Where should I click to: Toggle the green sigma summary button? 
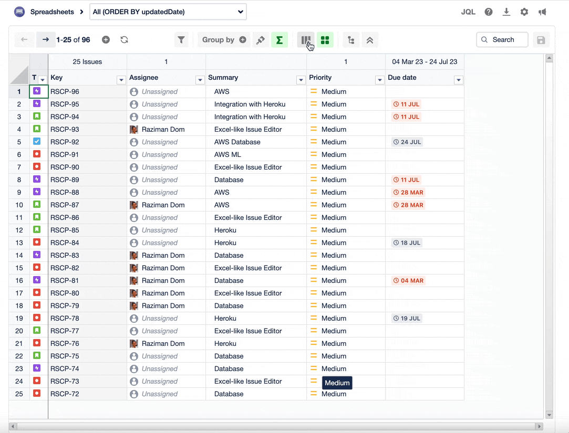280,40
